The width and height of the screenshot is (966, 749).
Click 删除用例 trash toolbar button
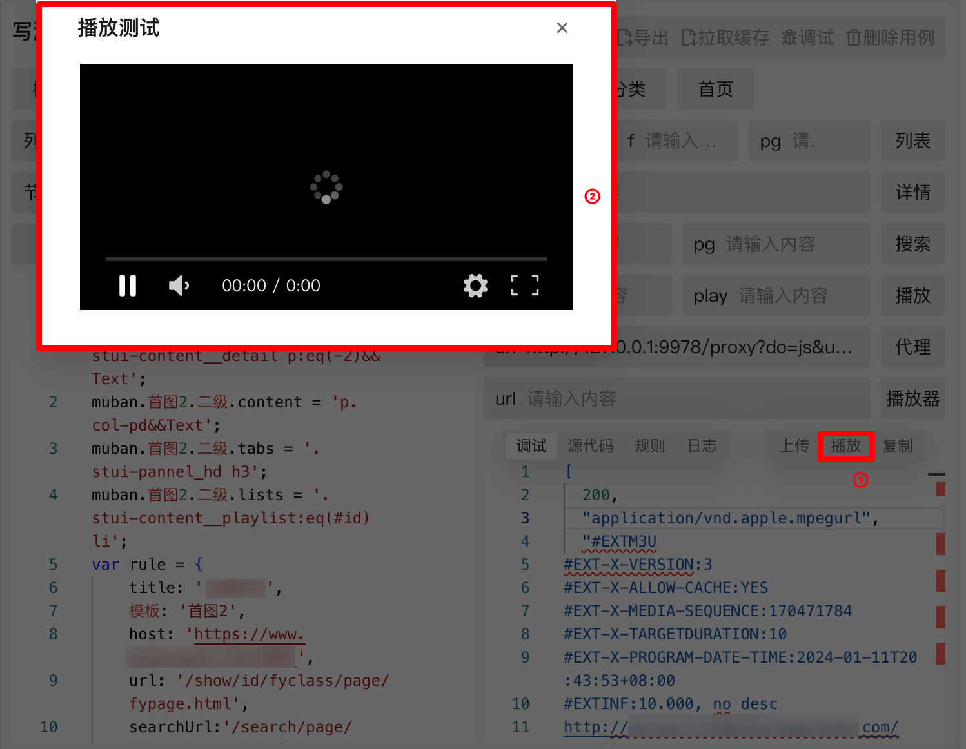pos(891,37)
